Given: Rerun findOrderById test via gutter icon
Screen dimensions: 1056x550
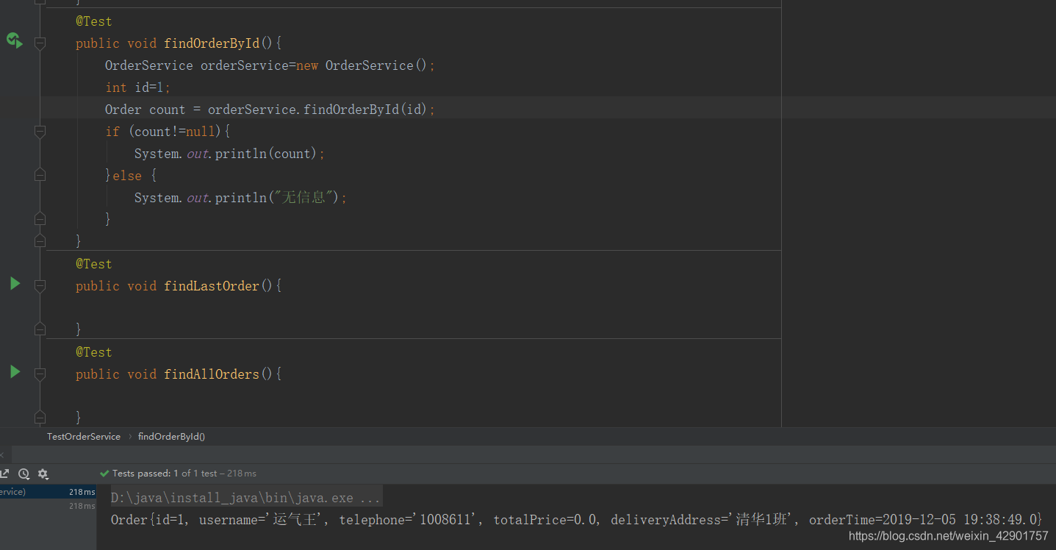Looking at the screenshot, I should (x=15, y=40).
